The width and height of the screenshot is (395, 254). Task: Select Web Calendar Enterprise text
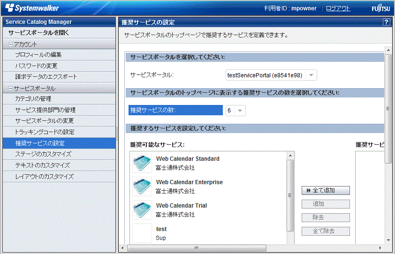(x=189, y=182)
